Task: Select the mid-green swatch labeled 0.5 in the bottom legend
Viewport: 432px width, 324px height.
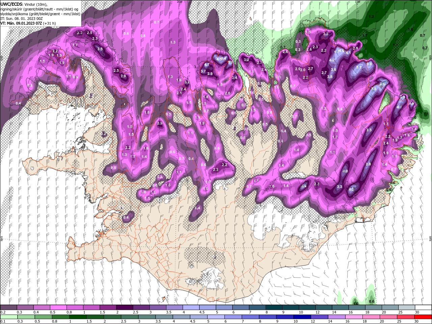Action: [x=44, y=317]
